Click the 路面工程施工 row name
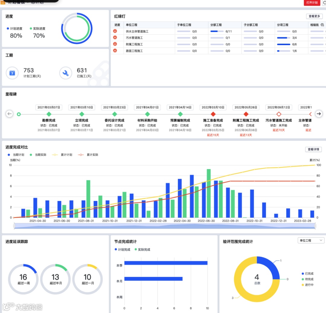The image size is (326, 313). 134,51
